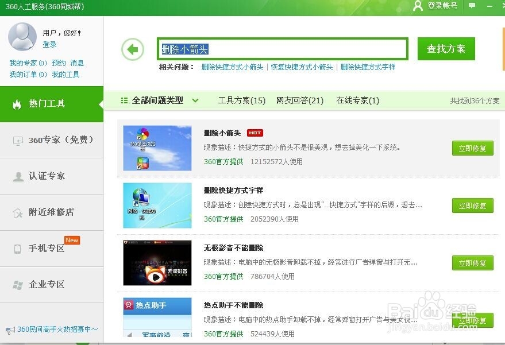Click the 删除小箭头 result thumbnail
The width and height of the screenshot is (505, 345).
tap(157, 148)
